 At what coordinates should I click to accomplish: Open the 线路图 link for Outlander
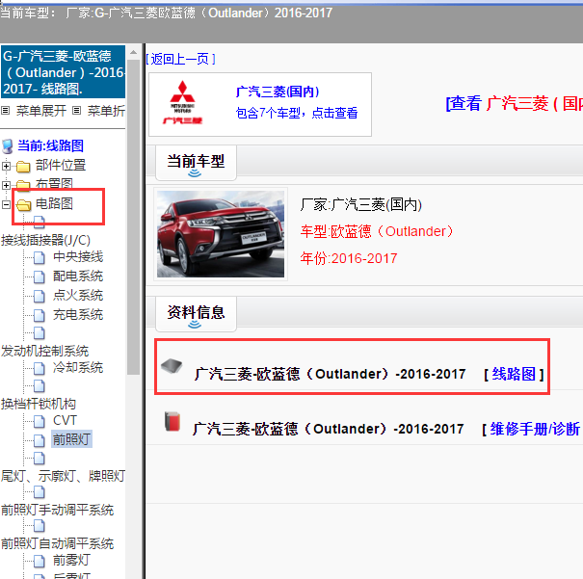point(514,374)
